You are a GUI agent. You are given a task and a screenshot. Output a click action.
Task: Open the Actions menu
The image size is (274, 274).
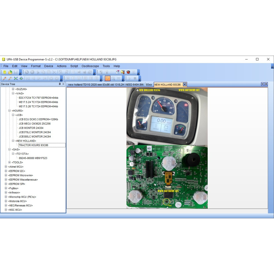tap(62, 66)
